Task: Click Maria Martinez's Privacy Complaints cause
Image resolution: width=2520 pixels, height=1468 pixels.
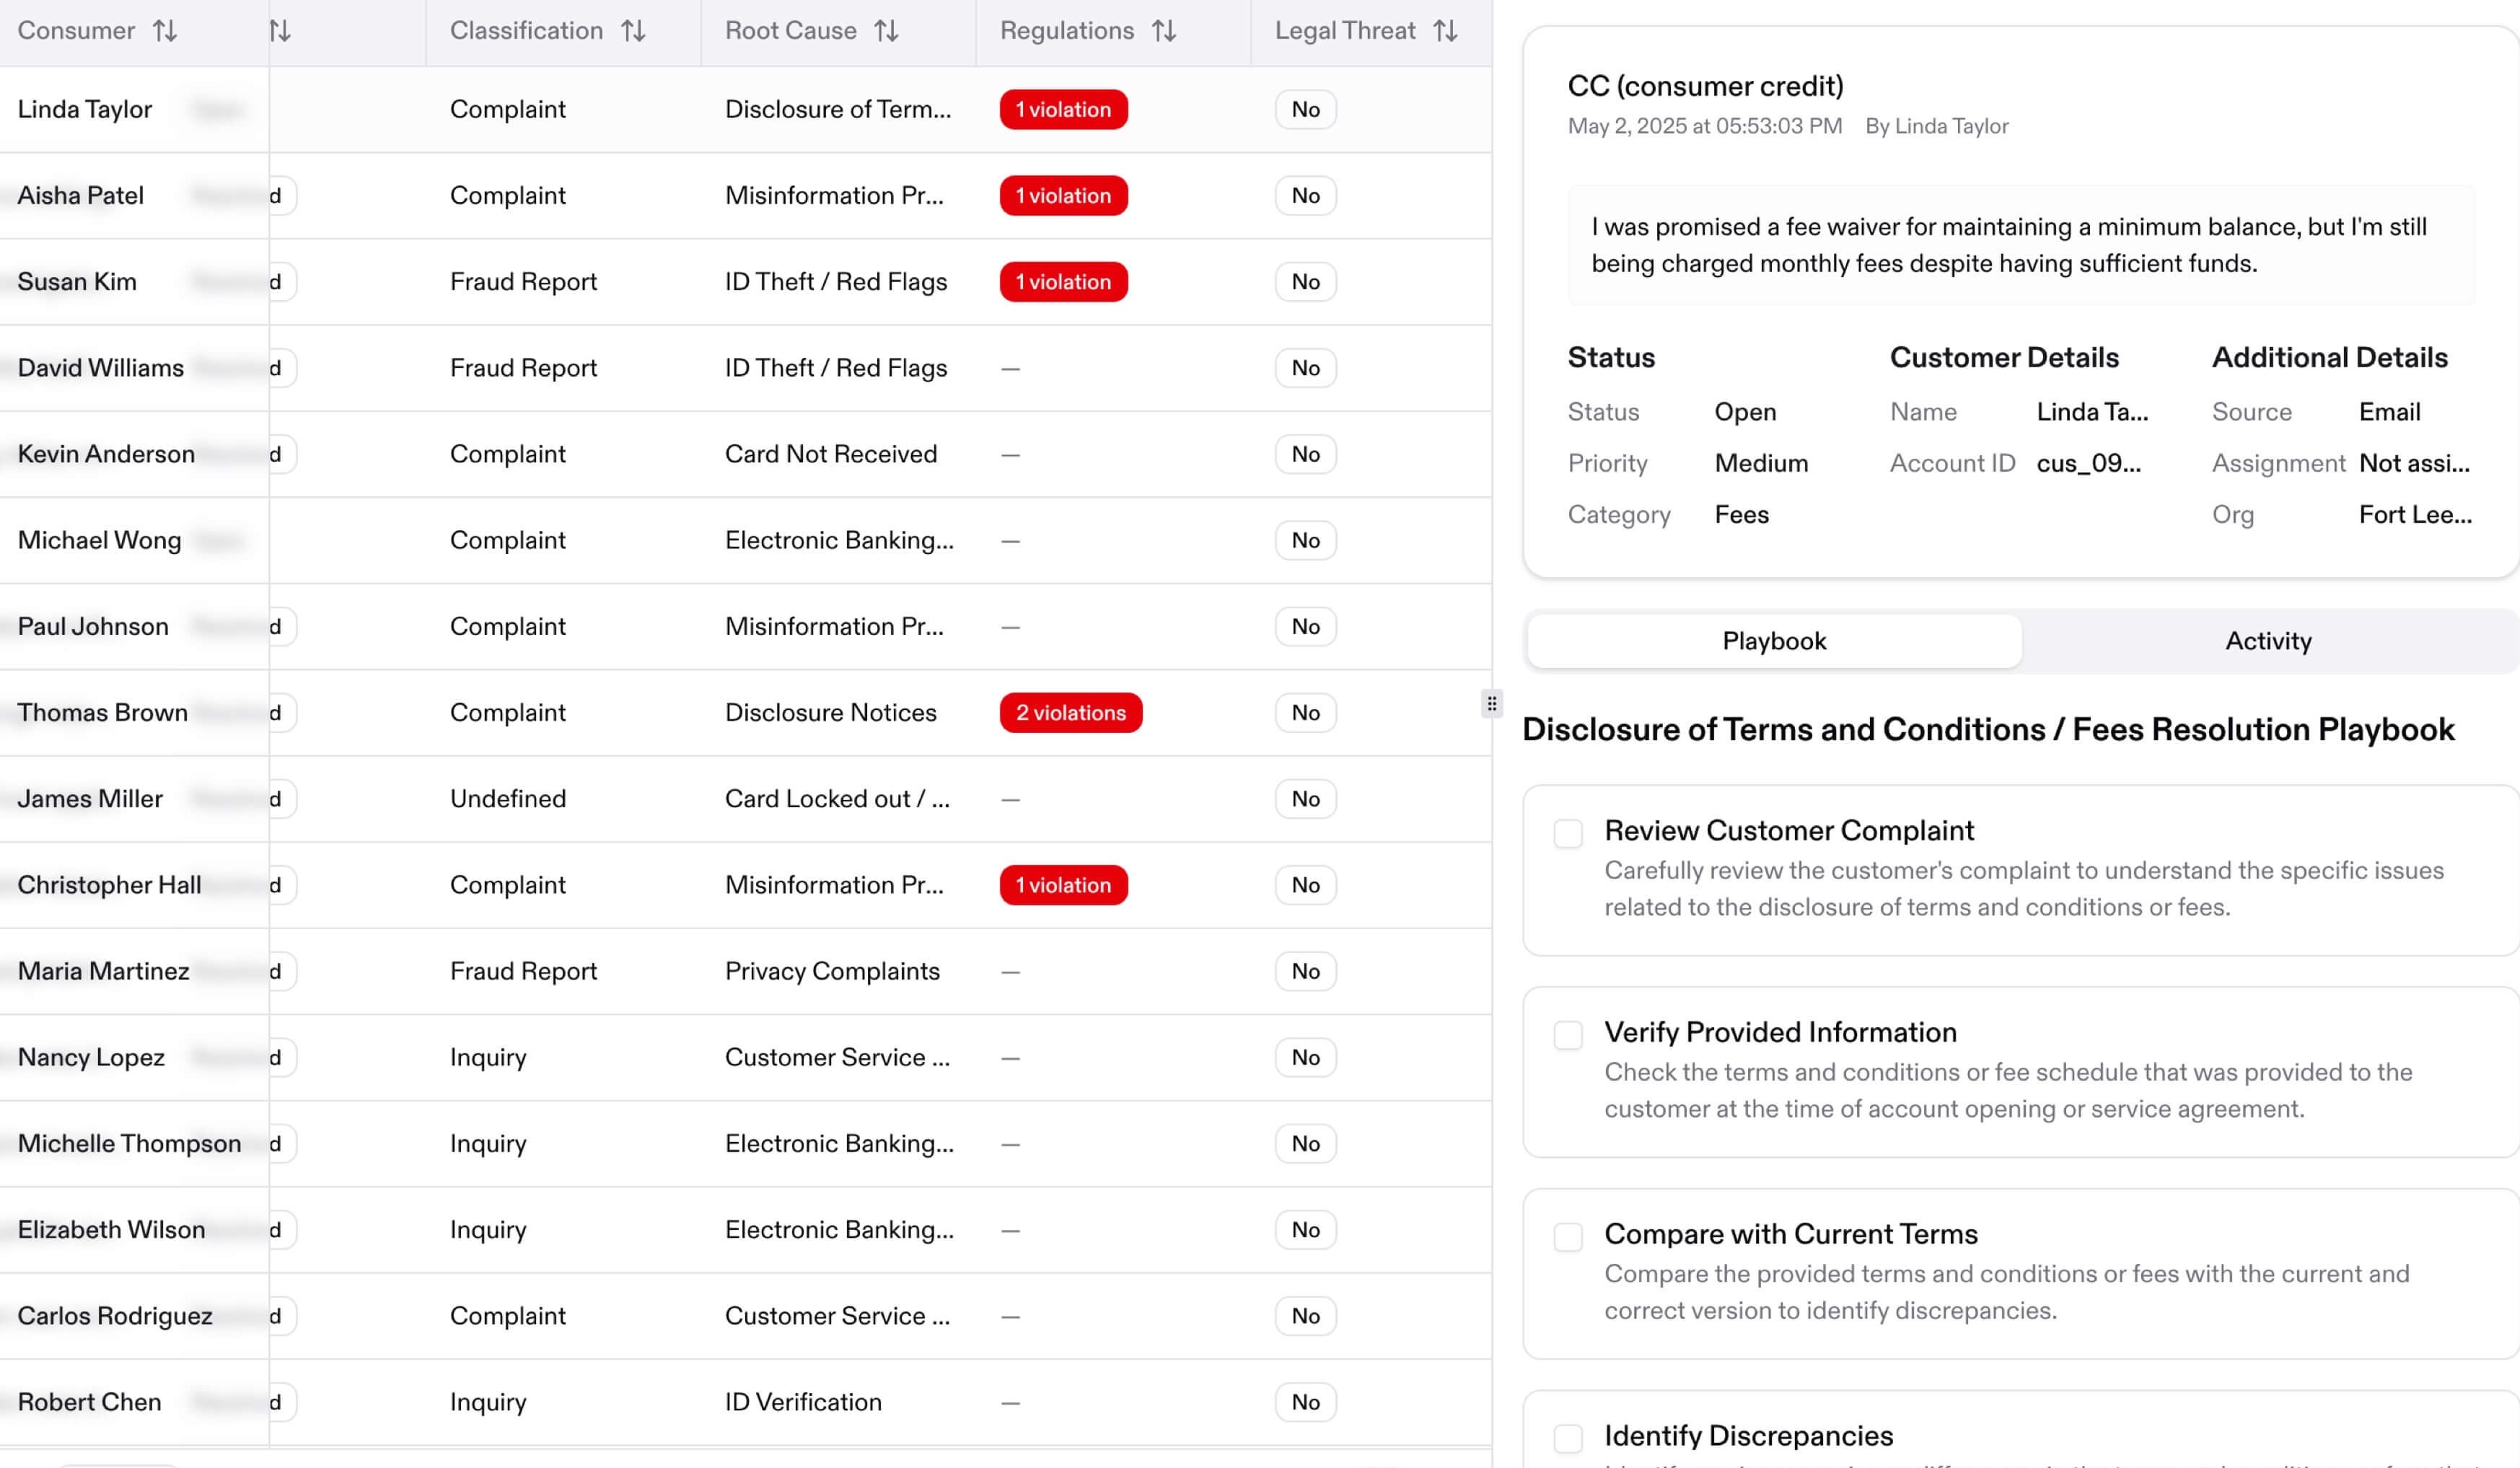Action: tap(832, 971)
